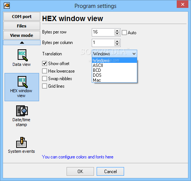Collapse the Translation dropdown arrow
The height and width of the screenshot is (181, 191).
point(134,54)
